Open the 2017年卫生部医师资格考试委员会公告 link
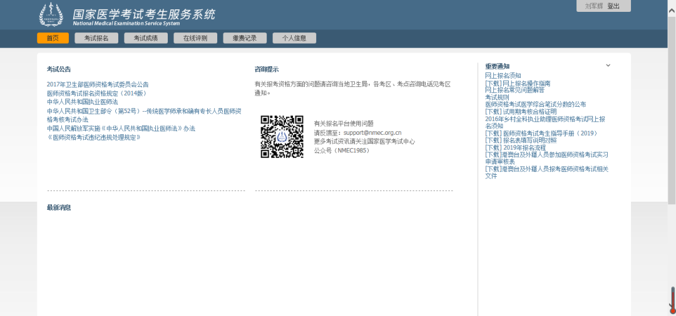676x316 pixels. click(x=98, y=85)
